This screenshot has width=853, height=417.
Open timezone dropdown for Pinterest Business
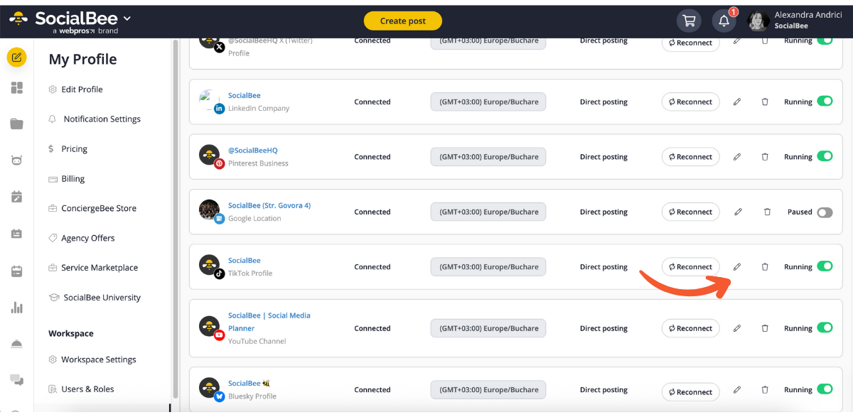coord(488,157)
